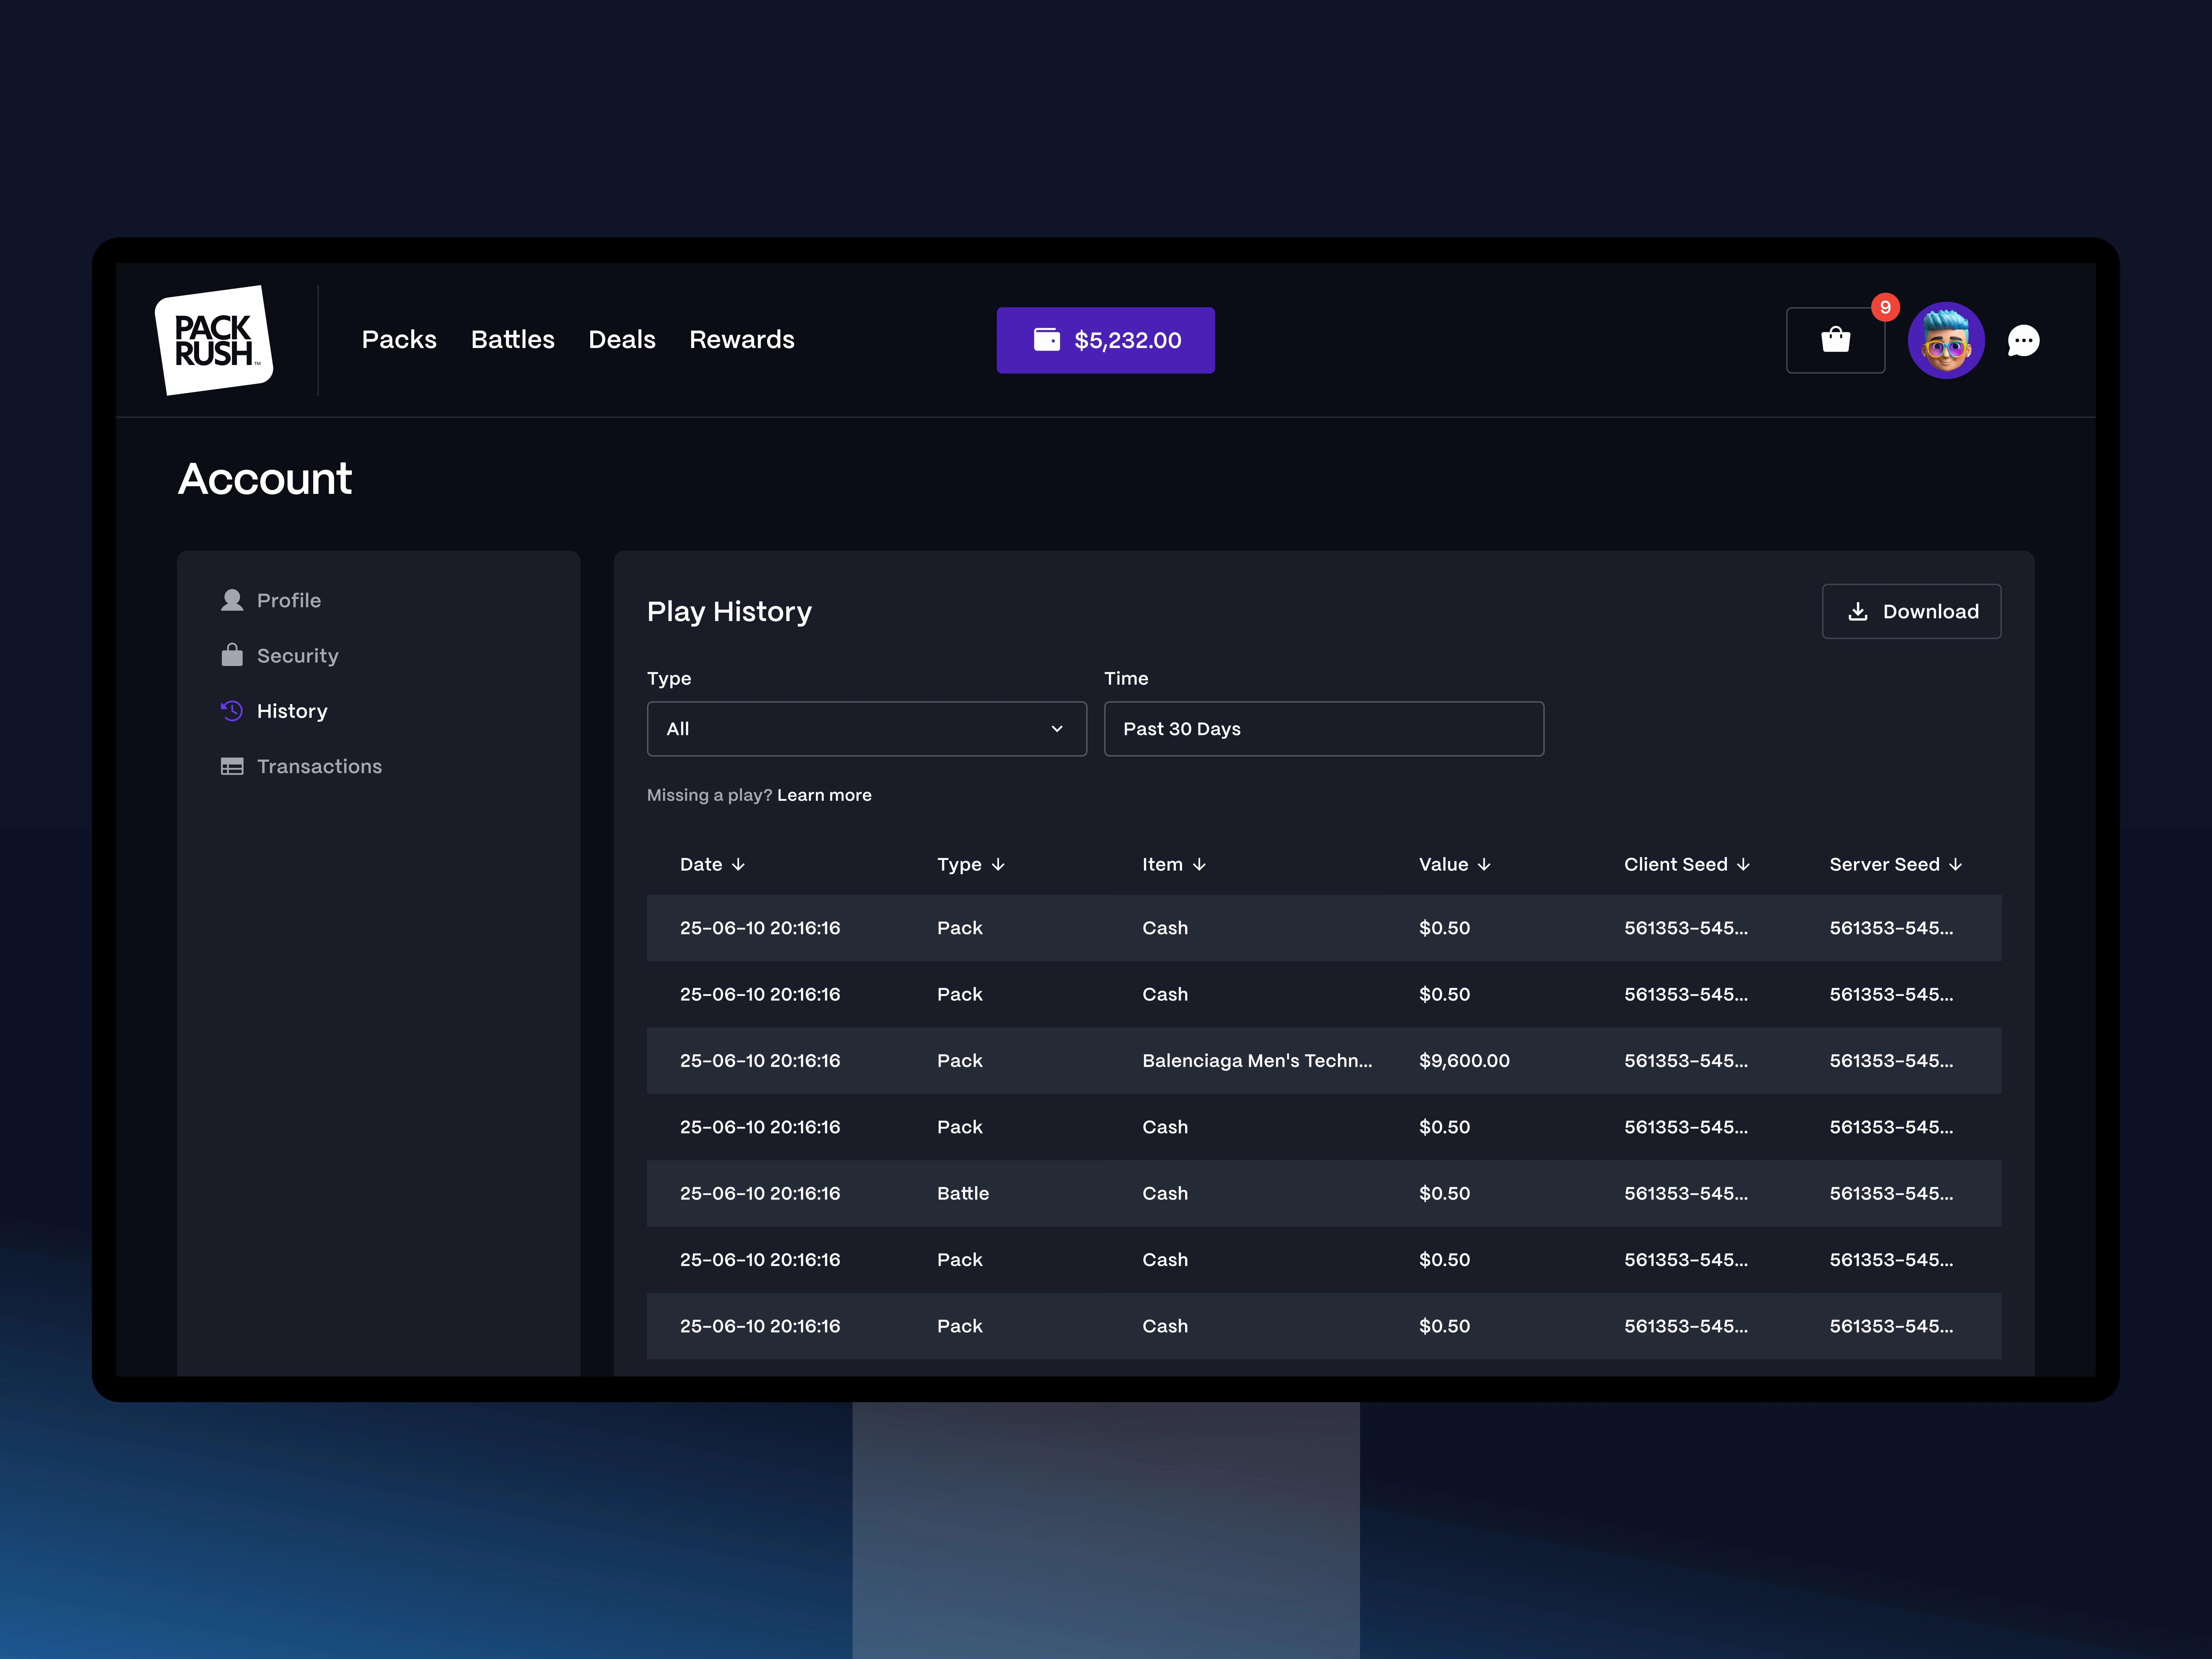Image resolution: width=2212 pixels, height=1659 pixels.
Task: Click the Transactions card icon in sidebar
Action: click(232, 766)
